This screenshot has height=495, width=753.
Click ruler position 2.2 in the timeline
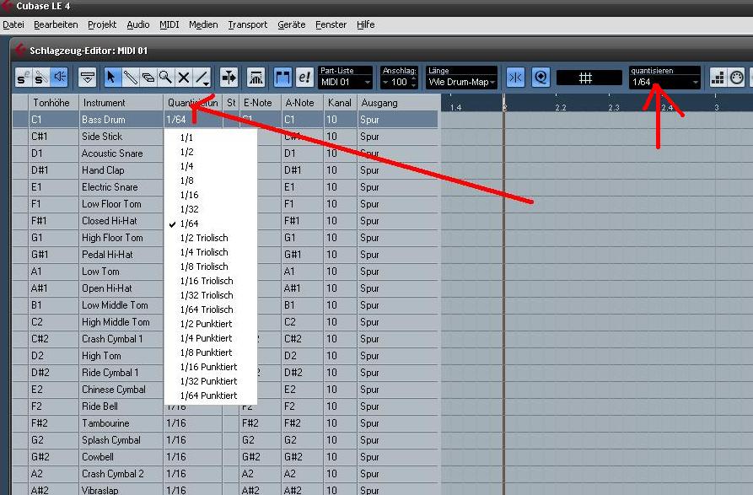561,108
